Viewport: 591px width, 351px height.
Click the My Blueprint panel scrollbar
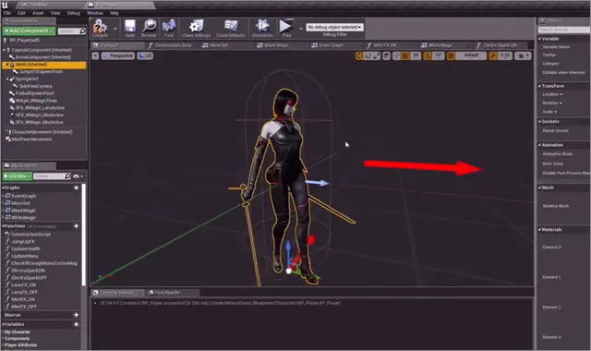pos(84,235)
